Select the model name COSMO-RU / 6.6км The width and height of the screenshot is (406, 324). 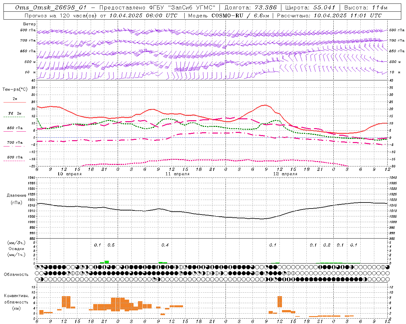click(x=240, y=16)
